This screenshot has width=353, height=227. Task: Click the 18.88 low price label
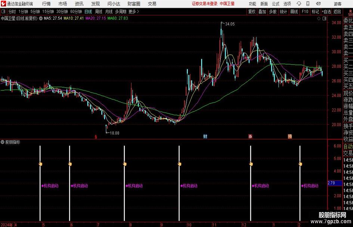(114, 133)
